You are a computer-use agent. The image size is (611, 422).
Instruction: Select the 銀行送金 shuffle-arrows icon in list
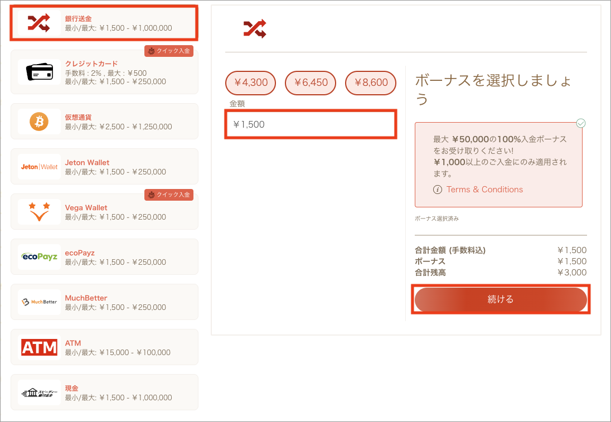[x=38, y=23]
